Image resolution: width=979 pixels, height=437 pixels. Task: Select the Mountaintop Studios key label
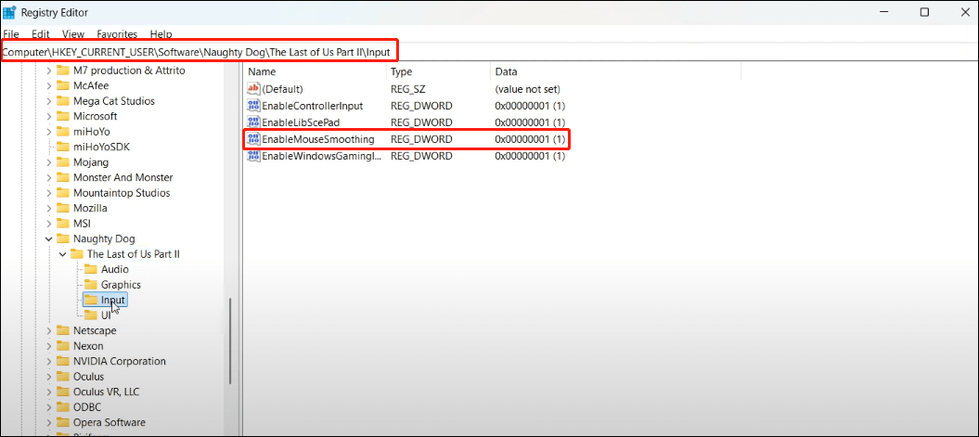coord(122,193)
